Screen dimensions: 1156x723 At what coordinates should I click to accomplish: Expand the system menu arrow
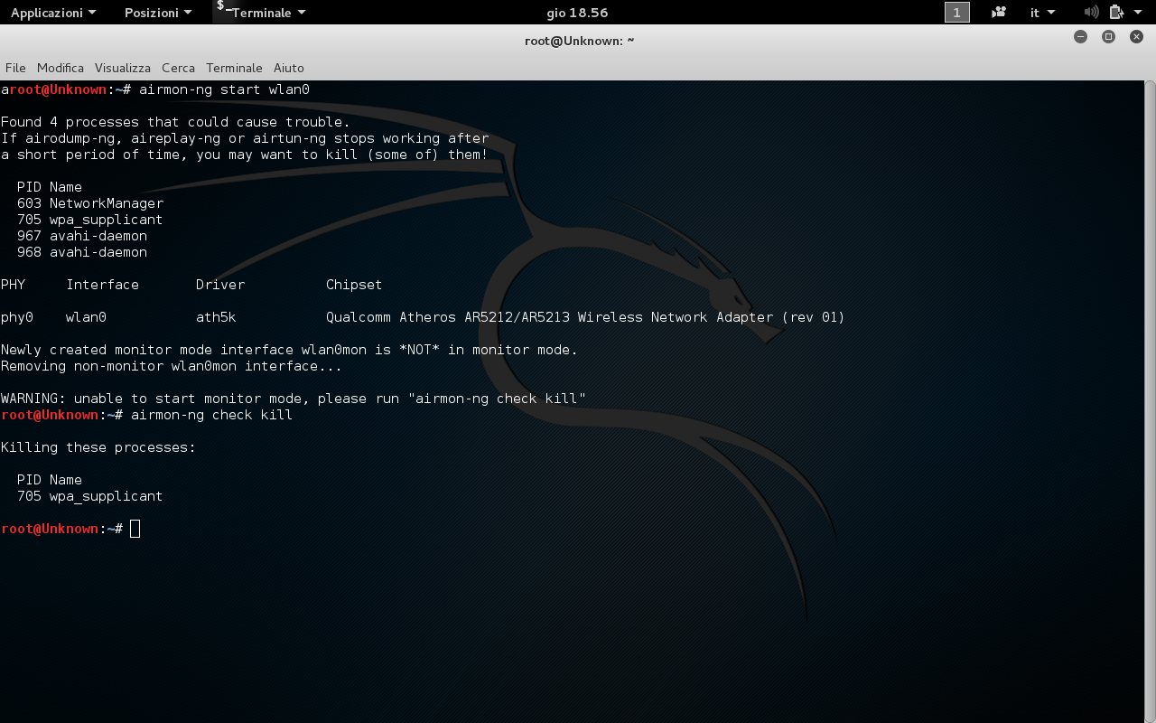(x=1139, y=13)
